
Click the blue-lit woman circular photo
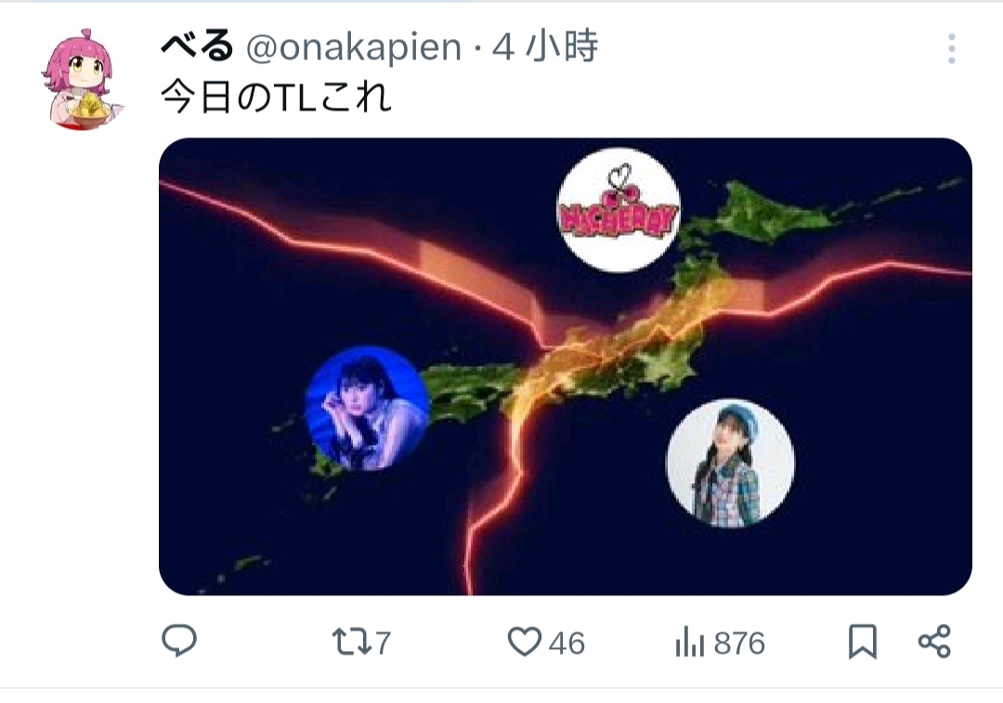[x=368, y=408]
